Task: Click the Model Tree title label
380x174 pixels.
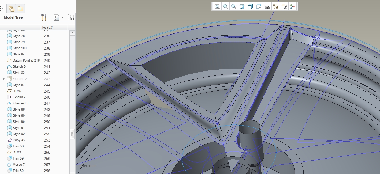Action: click(x=13, y=17)
